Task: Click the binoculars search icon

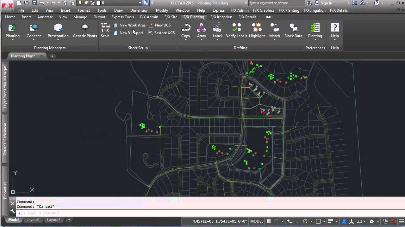Action: tap(309, 3)
